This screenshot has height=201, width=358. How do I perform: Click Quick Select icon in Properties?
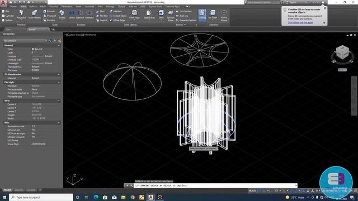point(59,41)
